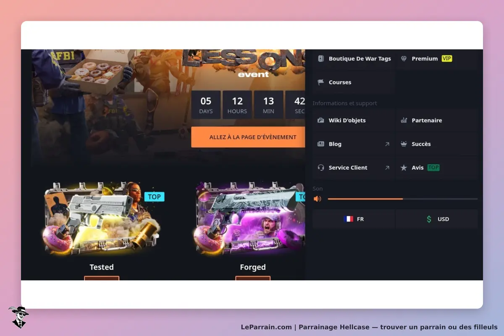Open the Avis reviews item

pos(437,168)
